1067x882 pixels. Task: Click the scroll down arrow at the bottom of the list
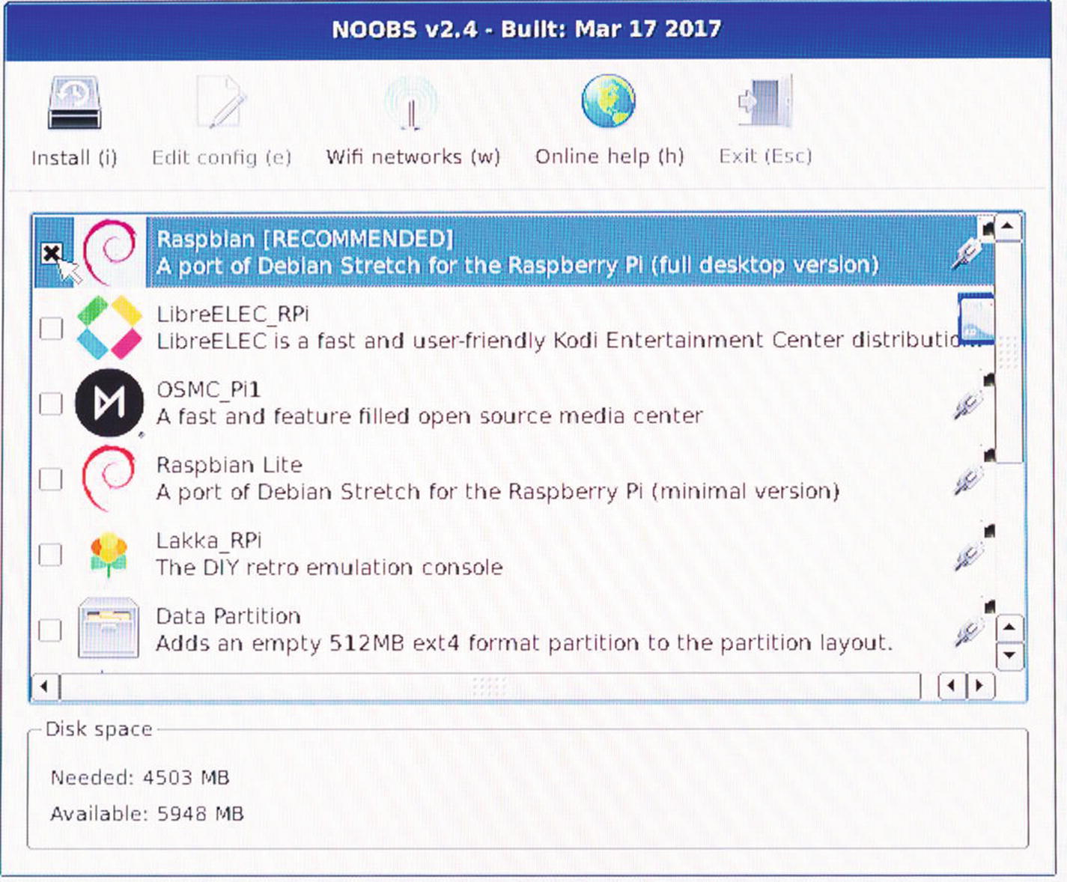pos(1009,656)
